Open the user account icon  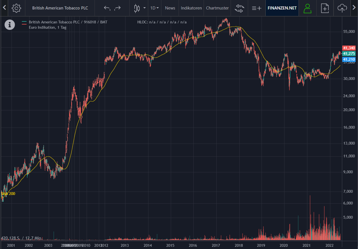307,8
